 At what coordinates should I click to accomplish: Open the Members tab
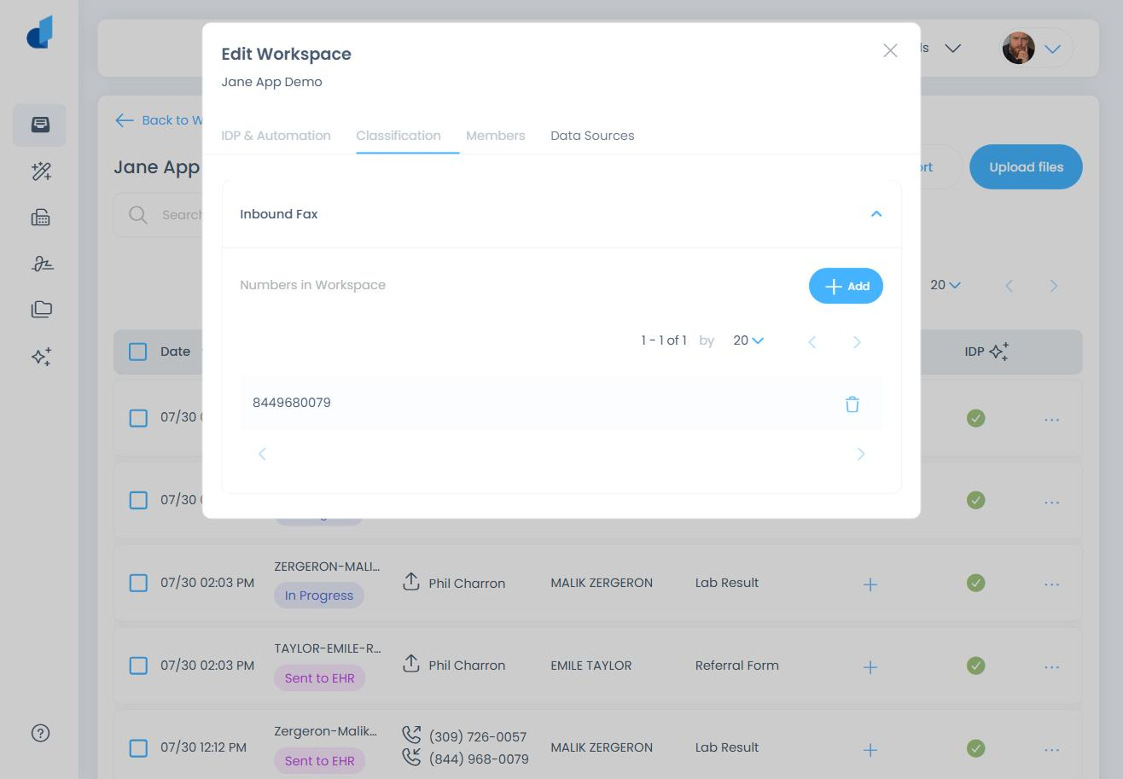click(x=495, y=136)
